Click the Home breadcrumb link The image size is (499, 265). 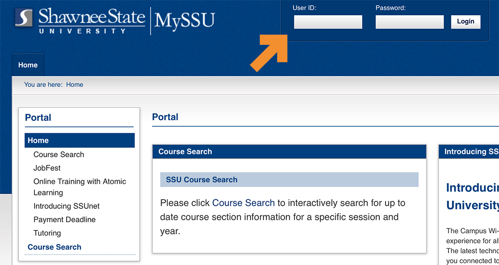74,85
